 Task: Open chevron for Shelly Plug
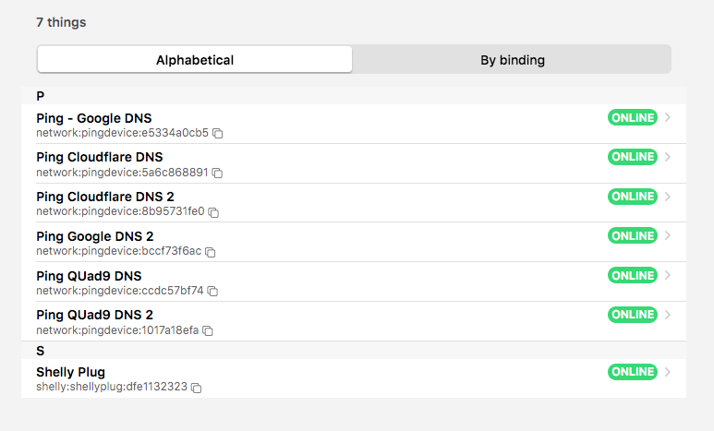[668, 372]
